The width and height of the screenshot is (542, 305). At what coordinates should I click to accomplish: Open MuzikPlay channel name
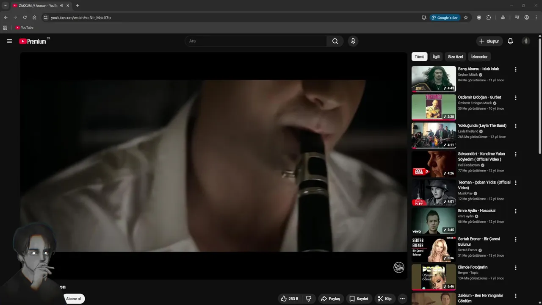click(x=465, y=194)
